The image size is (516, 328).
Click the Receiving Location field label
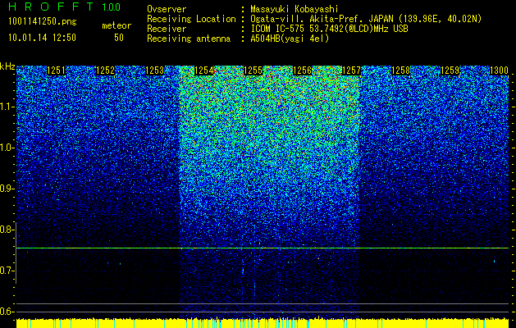191,19
